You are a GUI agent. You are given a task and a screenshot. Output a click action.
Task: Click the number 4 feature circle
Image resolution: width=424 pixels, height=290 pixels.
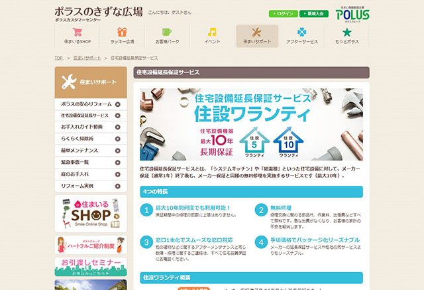(261, 242)
